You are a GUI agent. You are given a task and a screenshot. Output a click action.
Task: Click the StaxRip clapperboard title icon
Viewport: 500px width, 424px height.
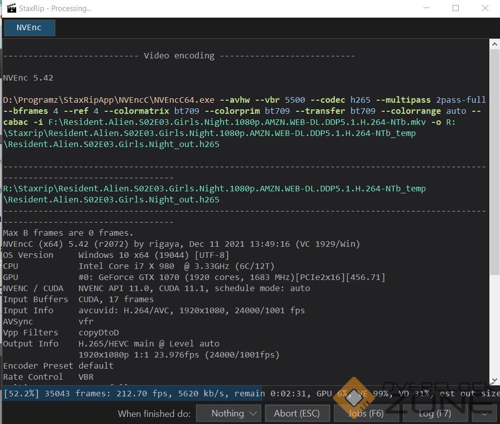coord(12,8)
